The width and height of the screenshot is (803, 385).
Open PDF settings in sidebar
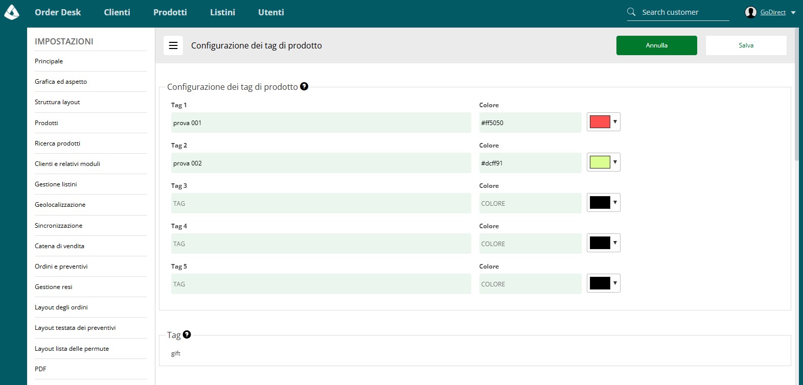[91, 369]
